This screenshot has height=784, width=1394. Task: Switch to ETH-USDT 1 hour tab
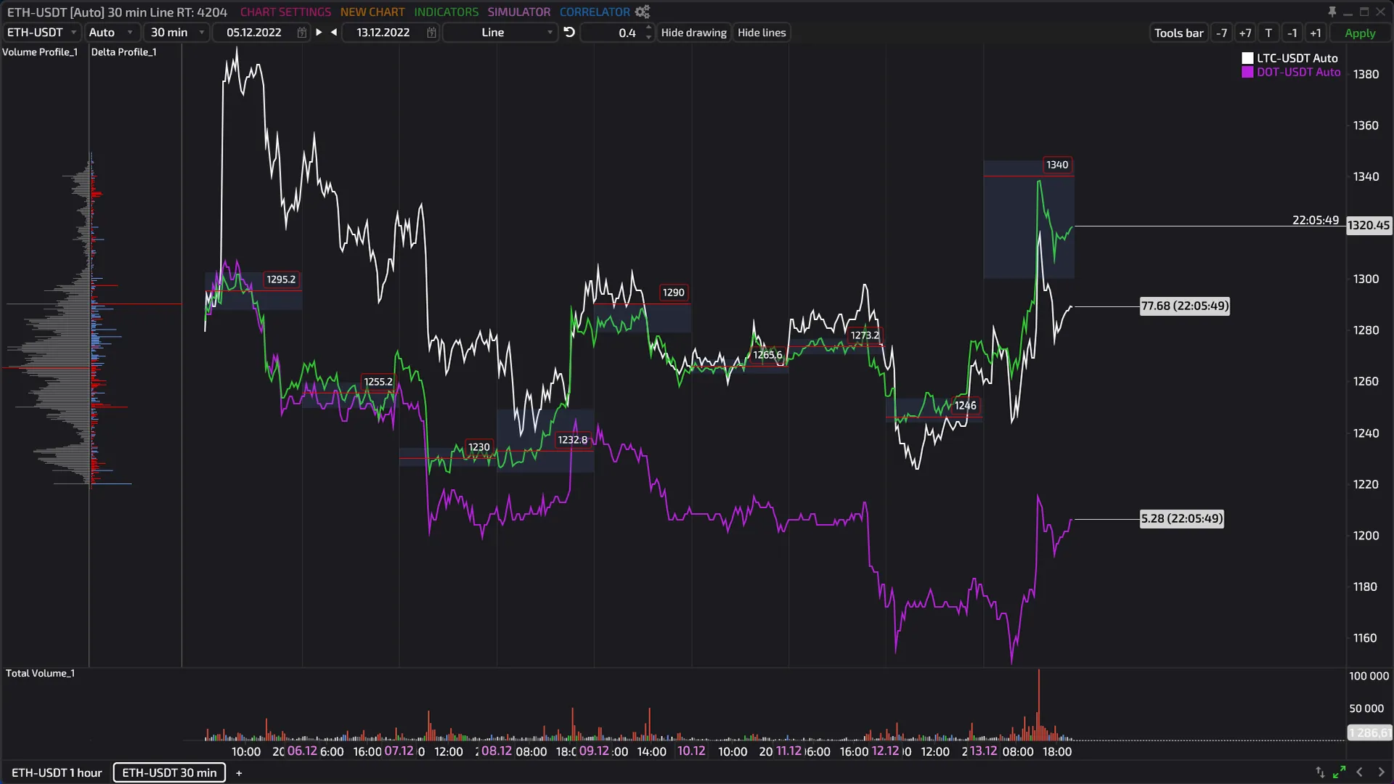tap(57, 772)
